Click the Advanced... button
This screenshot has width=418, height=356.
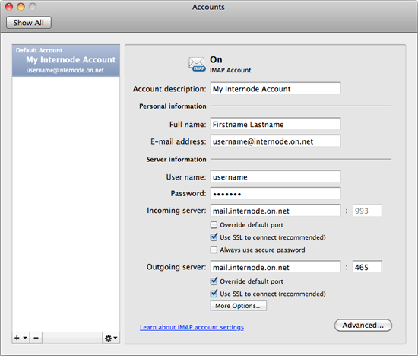tap(363, 326)
